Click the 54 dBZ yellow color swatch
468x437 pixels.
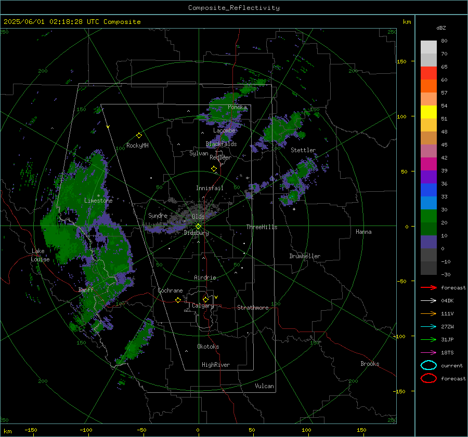428,112
